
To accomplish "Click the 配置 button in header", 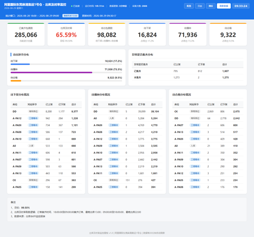I will [189, 6].
